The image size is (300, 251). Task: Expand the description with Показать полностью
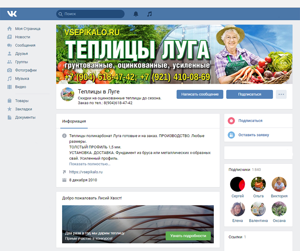pos(90,164)
